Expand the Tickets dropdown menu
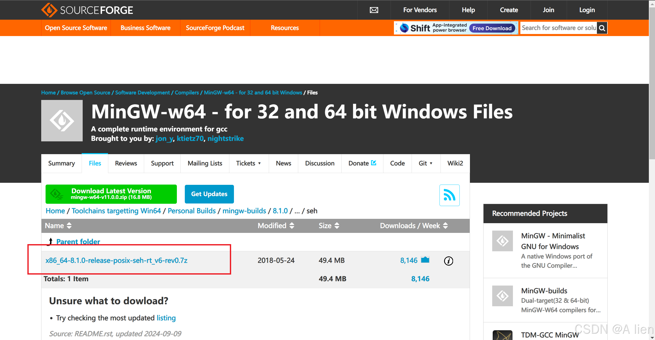The width and height of the screenshot is (655, 340). [260, 163]
